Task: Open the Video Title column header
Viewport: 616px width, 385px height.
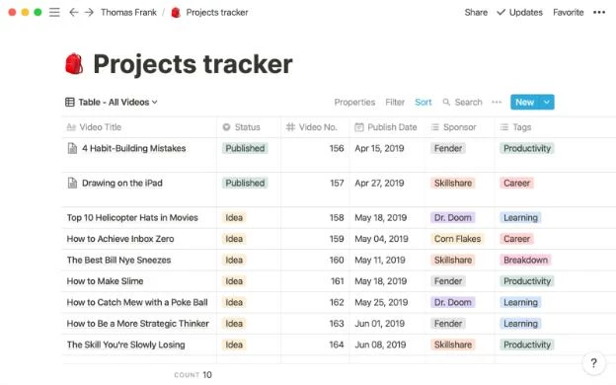Action: (x=139, y=127)
